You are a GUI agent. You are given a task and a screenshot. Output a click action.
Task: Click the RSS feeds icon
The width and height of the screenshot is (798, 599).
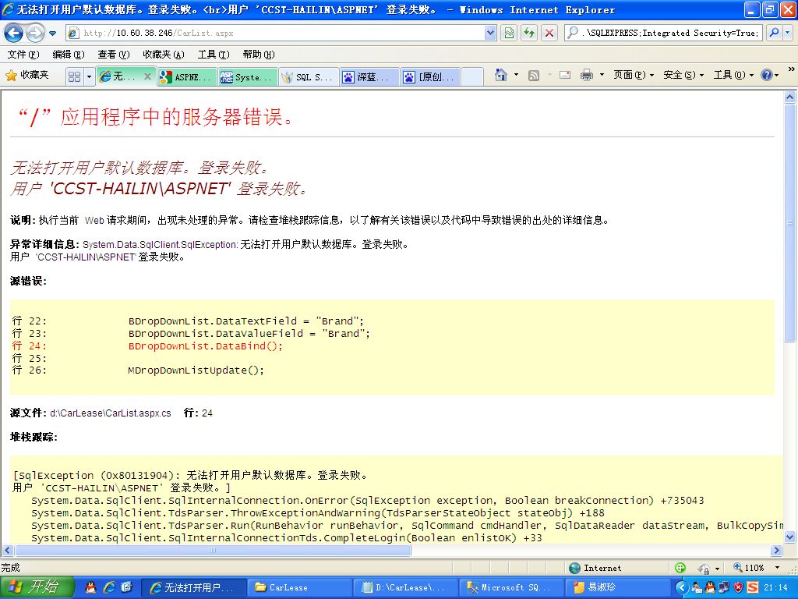pyautogui.click(x=534, y=76)
